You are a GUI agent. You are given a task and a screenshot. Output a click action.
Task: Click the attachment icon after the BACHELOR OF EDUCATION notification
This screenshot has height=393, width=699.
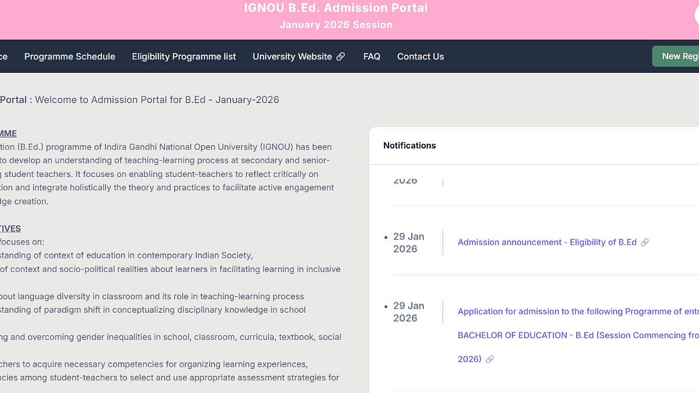[490, 359]
